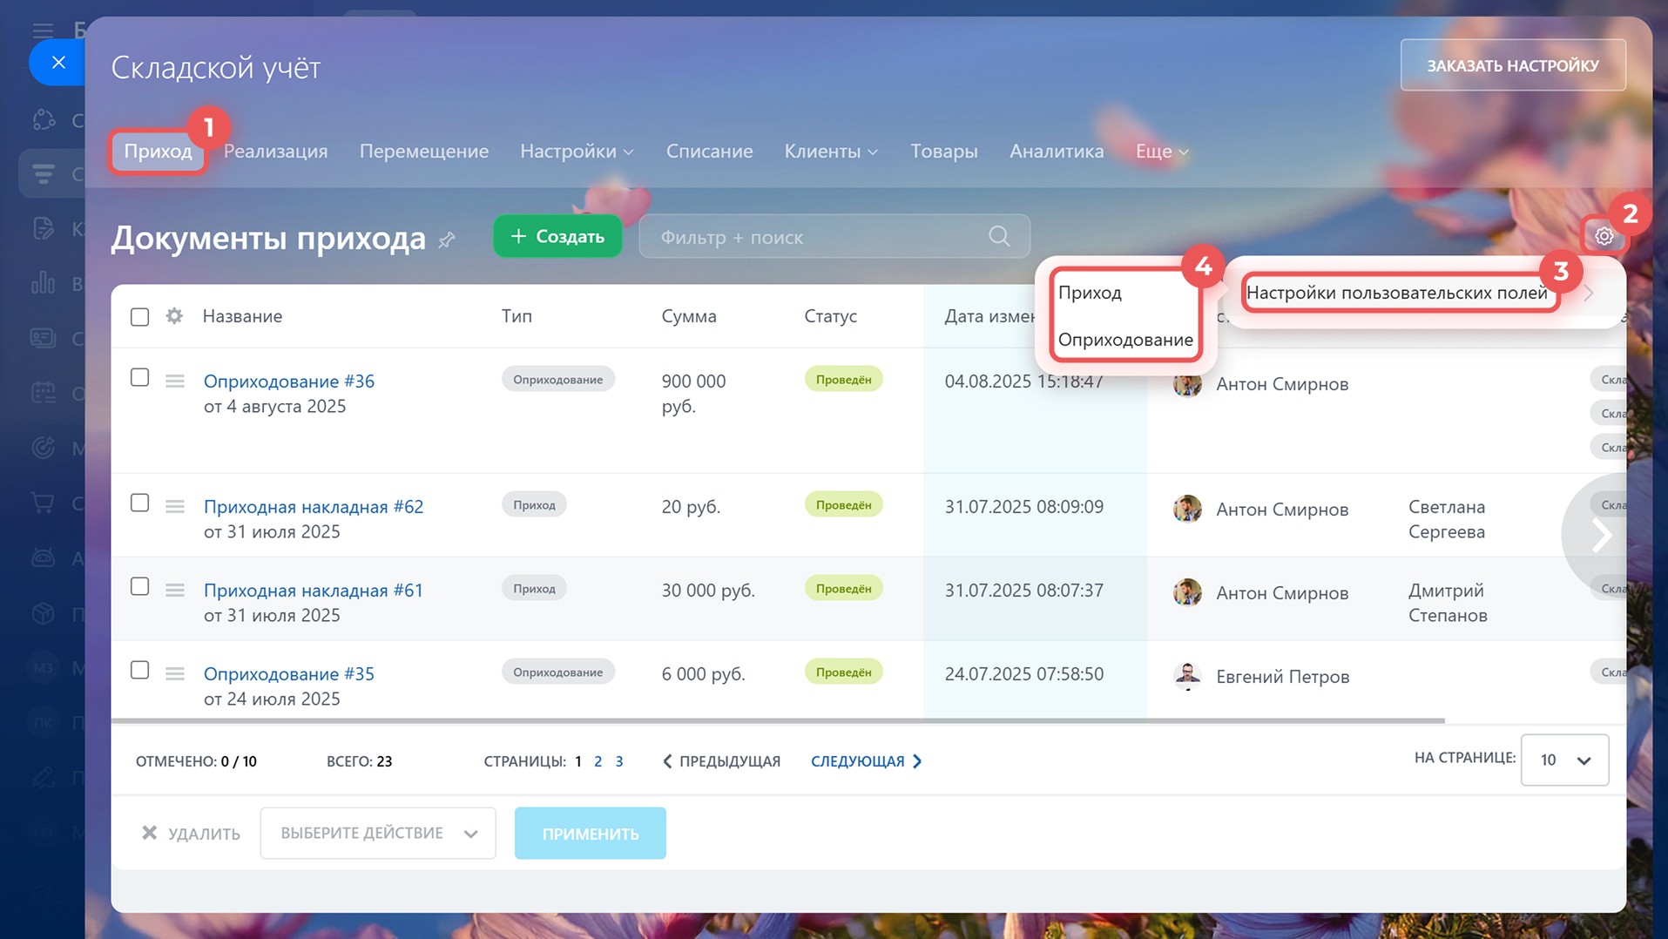Switch to the Аналитика tab
The height and width of the screenshot is (939, 1668).
click(1057, 152)
